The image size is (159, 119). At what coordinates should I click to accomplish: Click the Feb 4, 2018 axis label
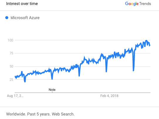pos(109,96)
